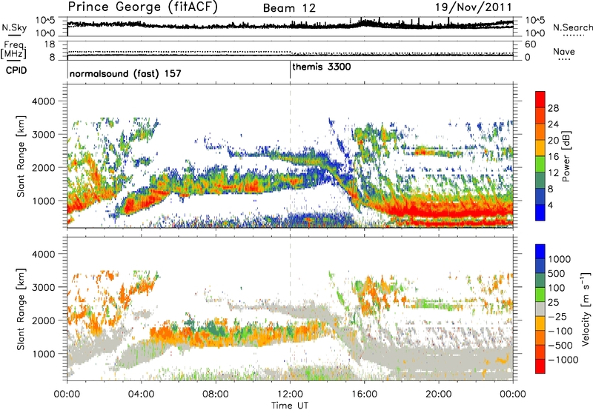
Task: Click the dashed 12:00 marker in power panel
Action: coord(290,155)
